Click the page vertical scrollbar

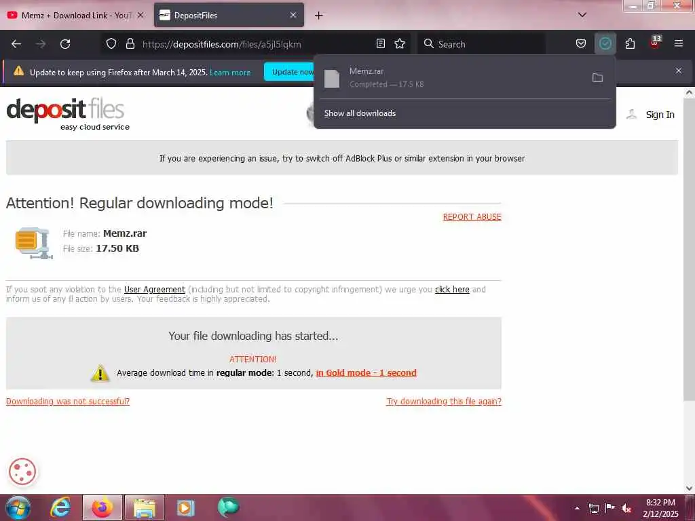click(689, 248)
